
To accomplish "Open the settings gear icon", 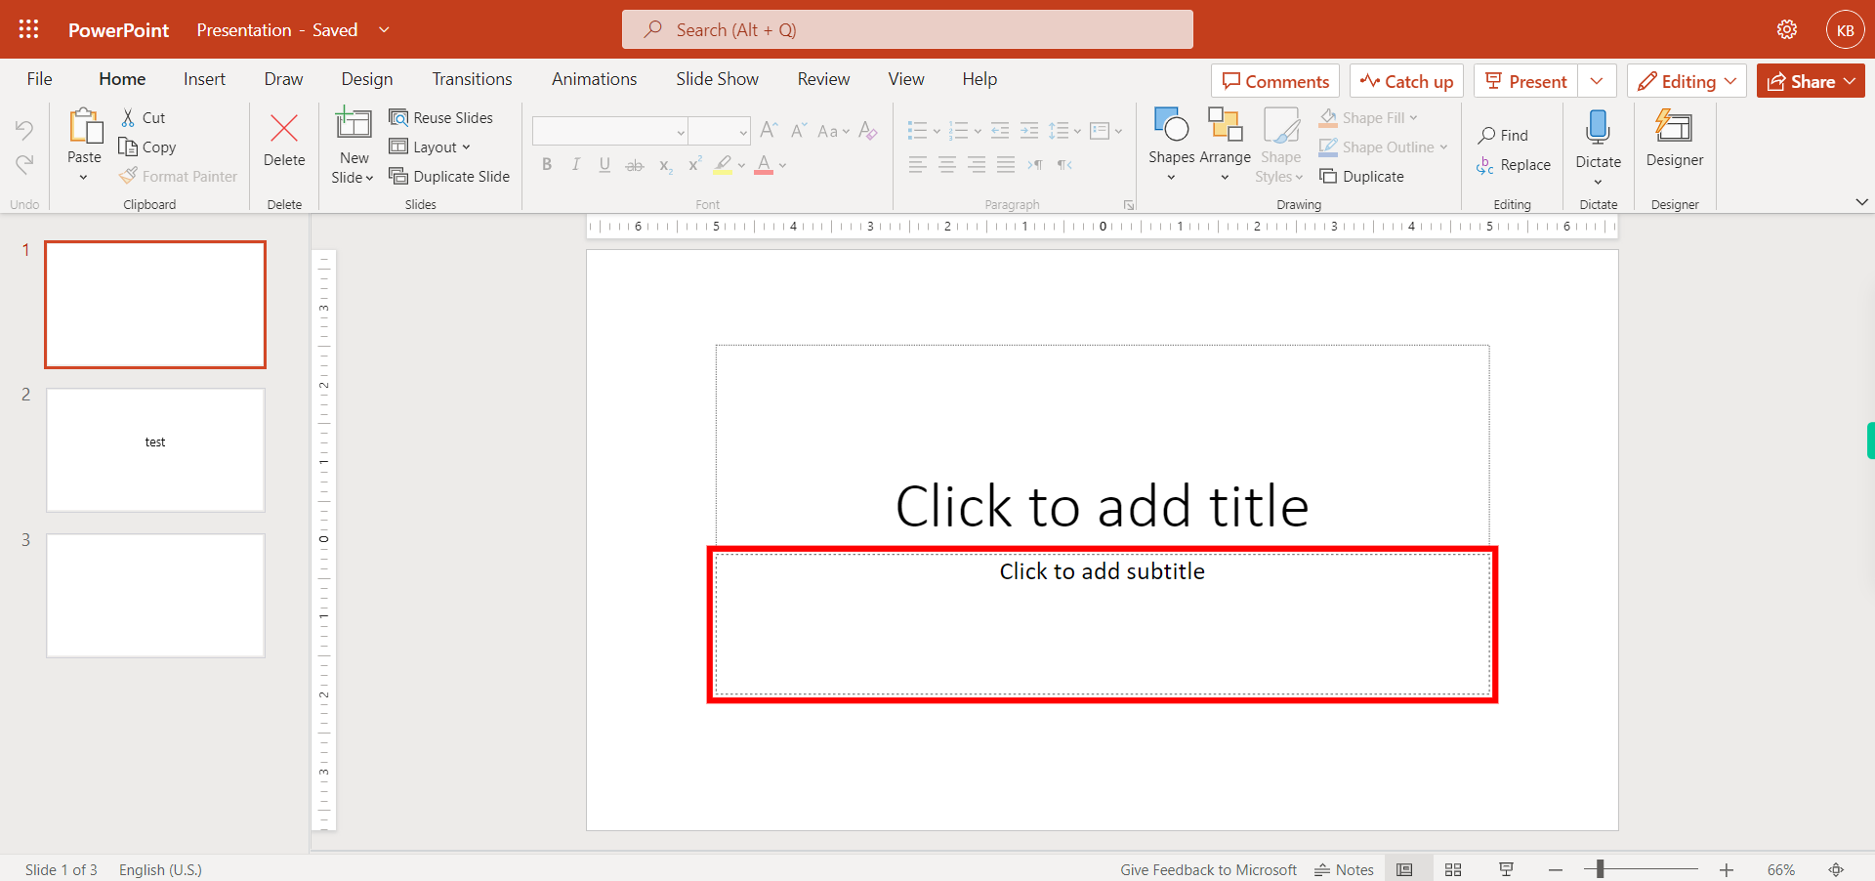I will (1787, 29).
